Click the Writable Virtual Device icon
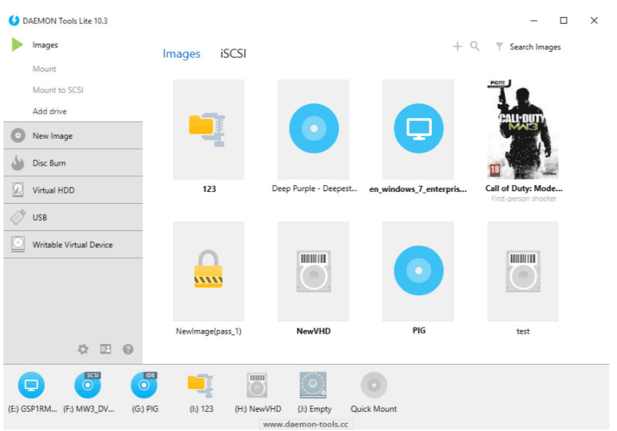This screenshot has height=431, width=617. tap(18, 244)
